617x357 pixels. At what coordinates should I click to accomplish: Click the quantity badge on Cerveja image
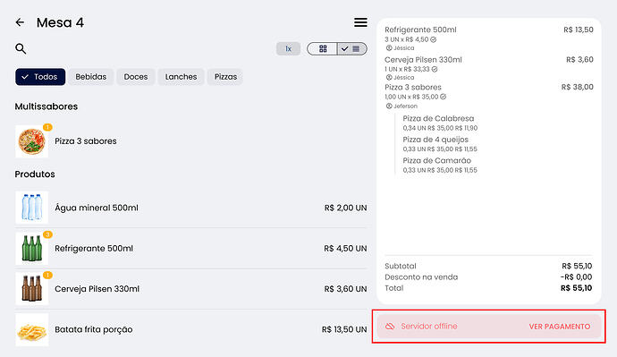click(x=47, y=275)
